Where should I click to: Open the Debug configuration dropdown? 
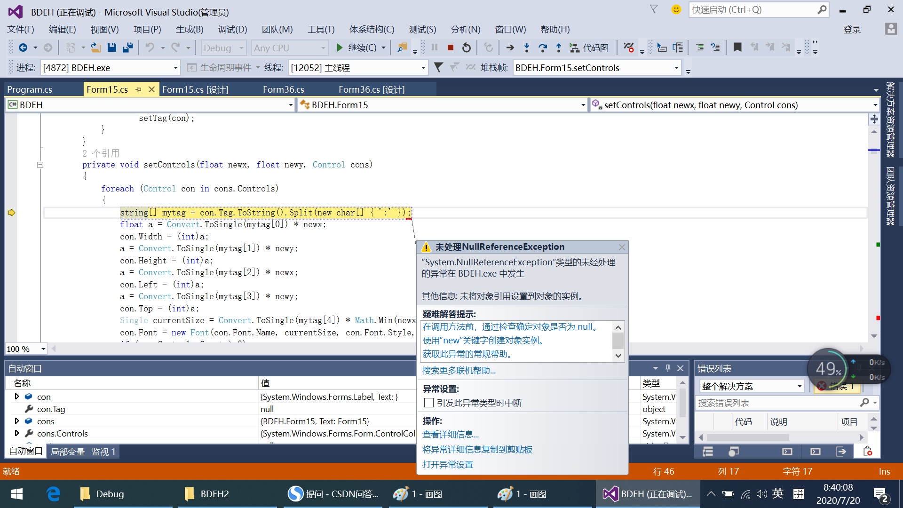point(224,48)
